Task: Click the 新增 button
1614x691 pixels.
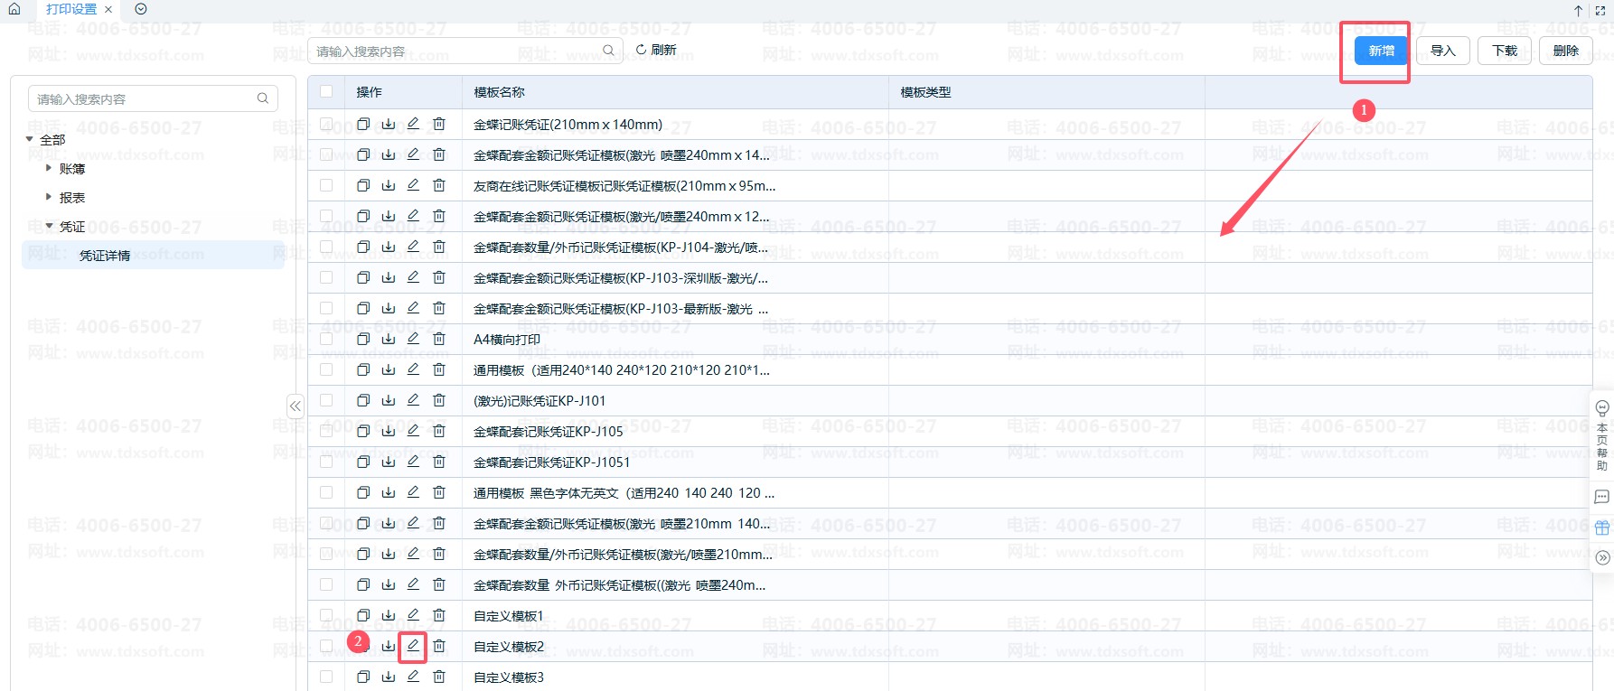Action: tap(1381, 51)
